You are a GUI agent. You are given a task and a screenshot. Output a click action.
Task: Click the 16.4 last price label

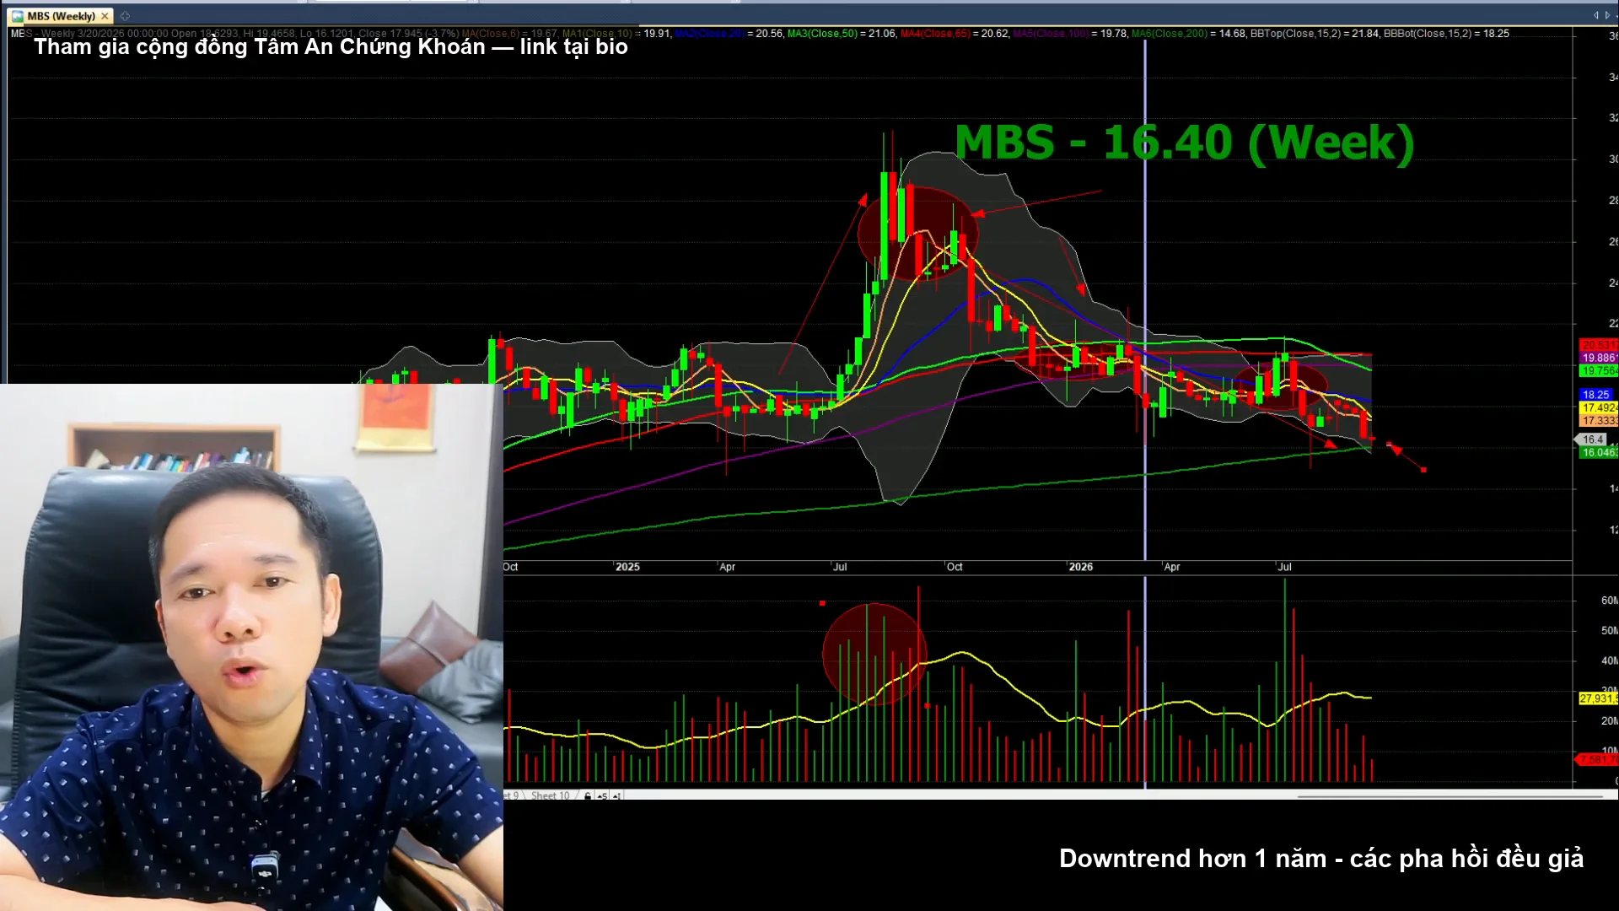pyautogui.click(x=1592, y=439)
